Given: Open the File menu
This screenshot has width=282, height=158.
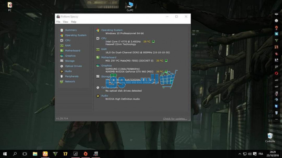Looking at the screenshot, I should (58, 22).
